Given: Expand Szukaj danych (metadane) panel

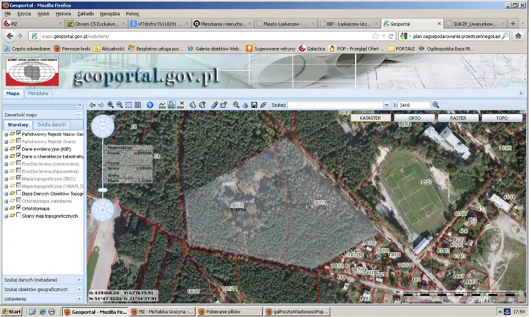Looking at the screenshot, I should [79, 279].
